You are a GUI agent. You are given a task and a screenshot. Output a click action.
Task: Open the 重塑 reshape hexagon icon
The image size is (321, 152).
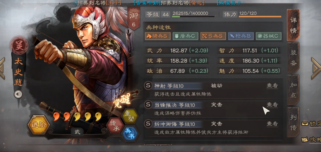click(x=130, y=116)
